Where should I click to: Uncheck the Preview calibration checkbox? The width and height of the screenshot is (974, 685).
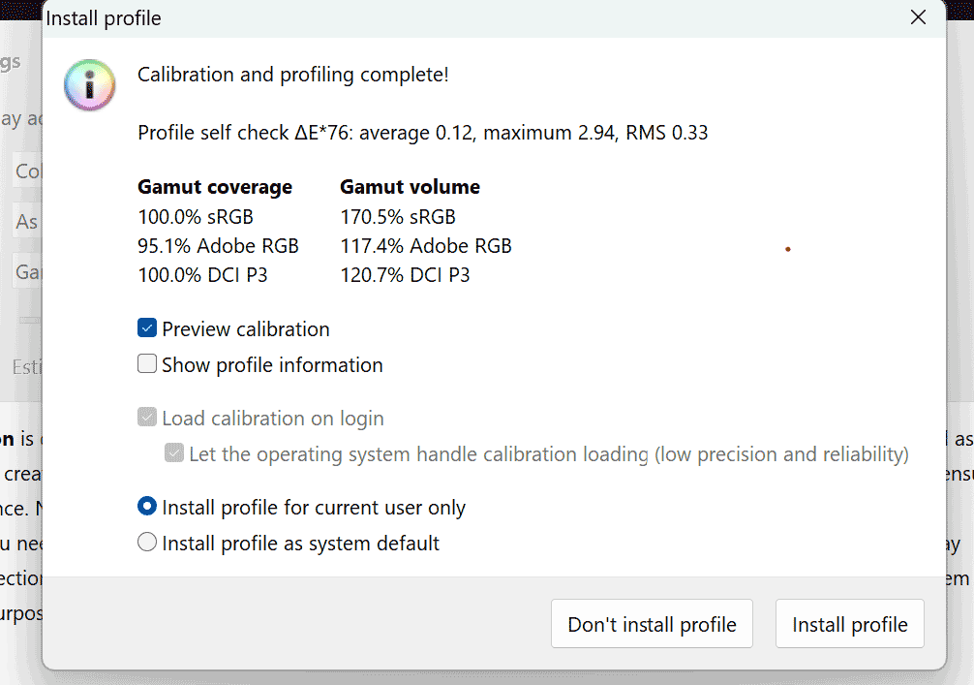147,327
